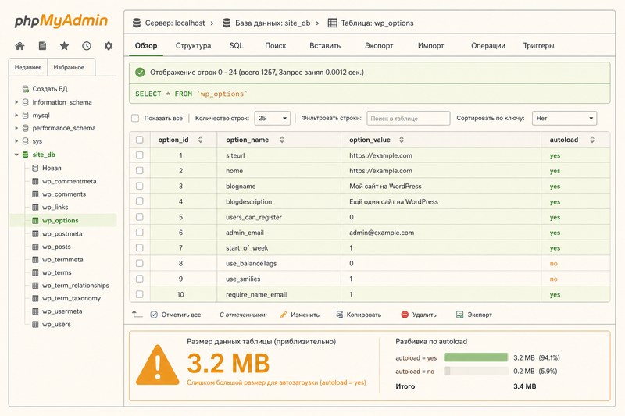Click Изменить pencil icon
The height and width of the screenshot is (416, 625).
[x=284, y=315]
